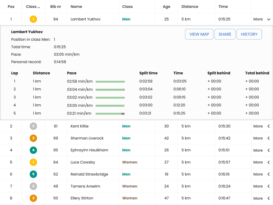Screen dimensions: 273x205
Task: Click the Share button
Action: pos(225,34)
